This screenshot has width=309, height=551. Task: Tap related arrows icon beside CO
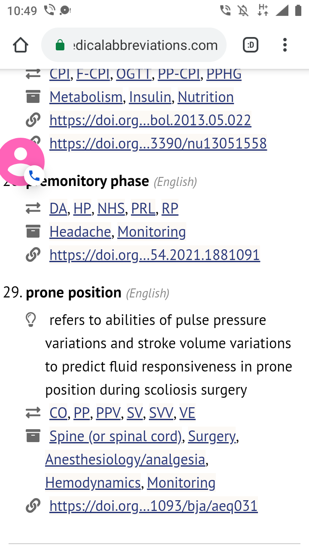coord(33,413)
